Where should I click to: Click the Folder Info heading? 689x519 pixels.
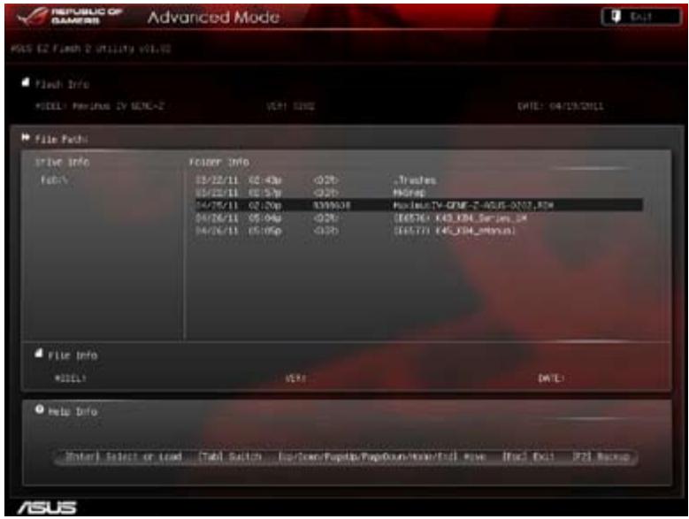tap(219, 162)
